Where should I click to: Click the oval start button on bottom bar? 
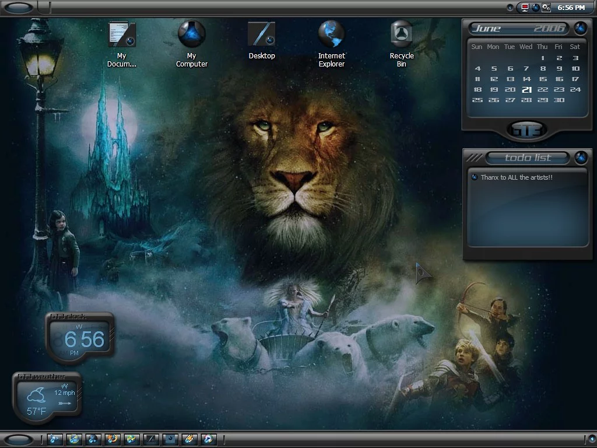(19, 439)
